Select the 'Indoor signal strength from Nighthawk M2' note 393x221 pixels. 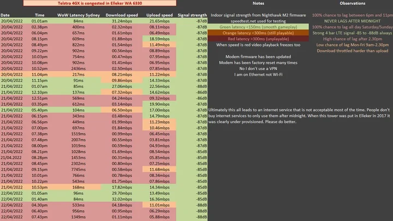(x=258, y=15)
